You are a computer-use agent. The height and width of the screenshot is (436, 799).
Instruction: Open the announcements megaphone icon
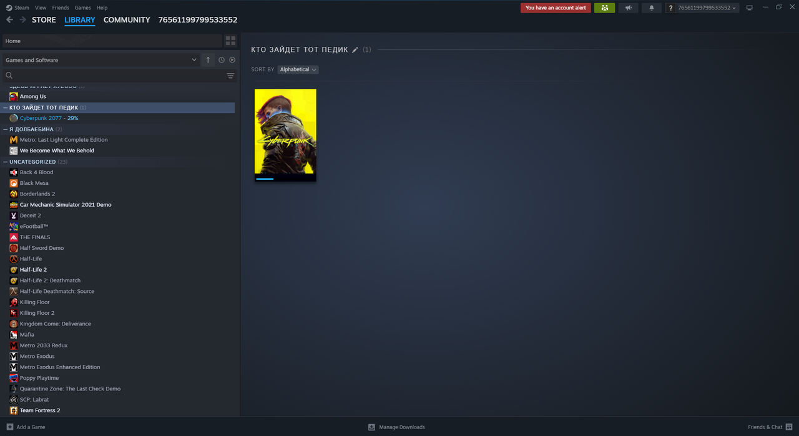(x=628, y=8)
